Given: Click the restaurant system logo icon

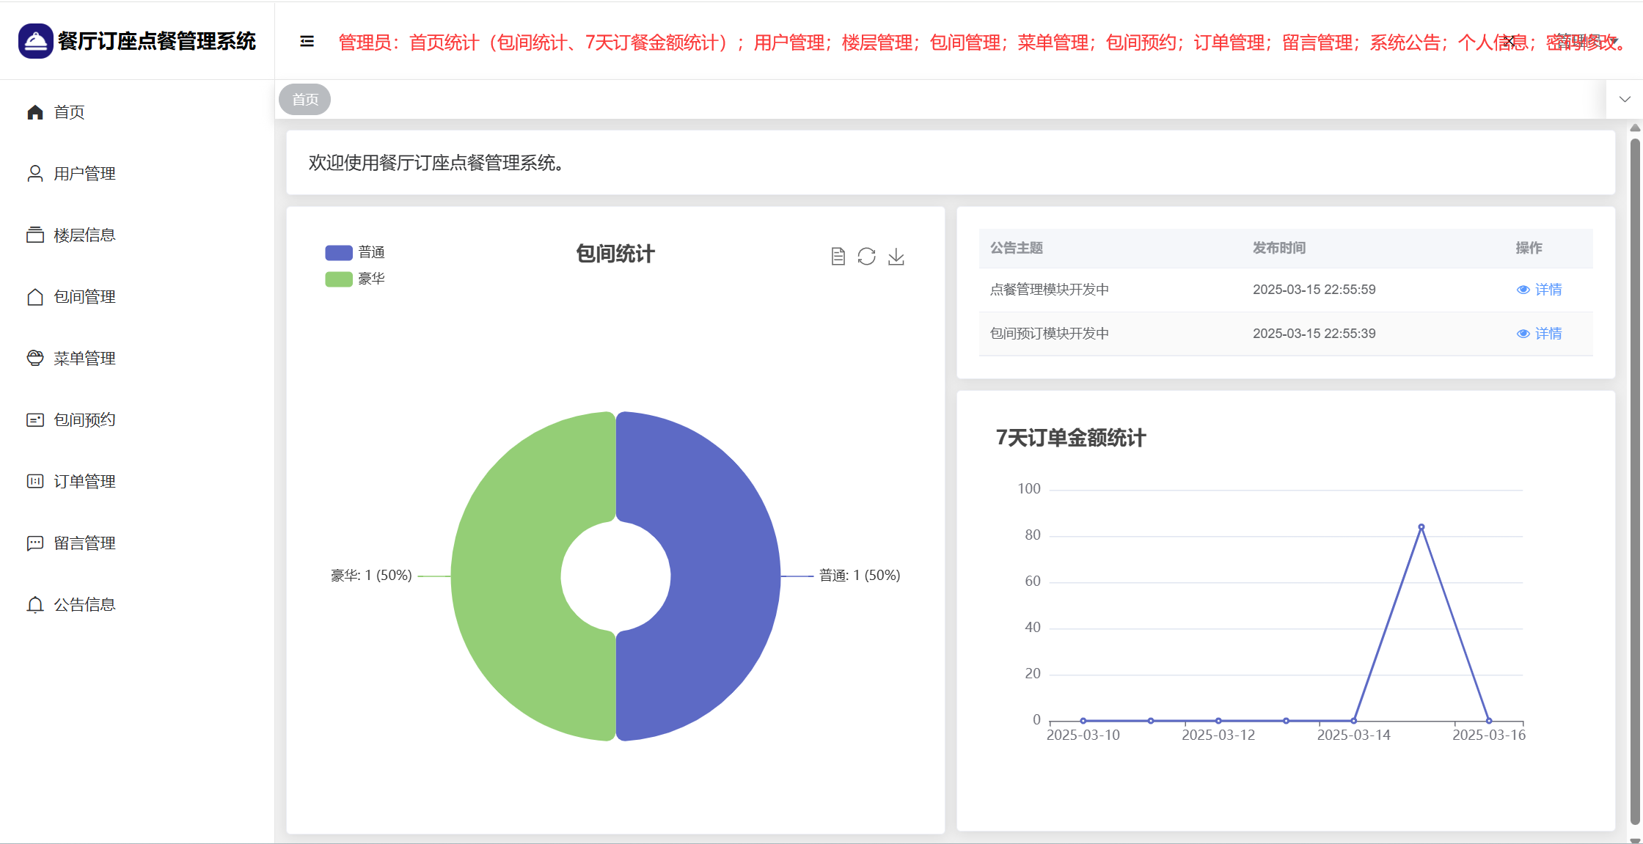Looking at the screenshot, I should pyautogui.click(x=35, y=41).
